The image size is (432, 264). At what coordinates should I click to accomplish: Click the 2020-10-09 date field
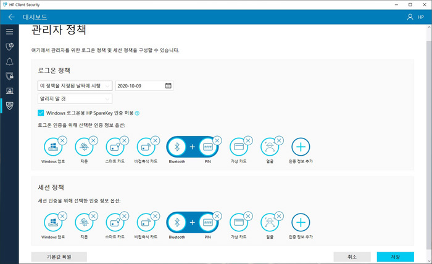(x=139, y=86)
